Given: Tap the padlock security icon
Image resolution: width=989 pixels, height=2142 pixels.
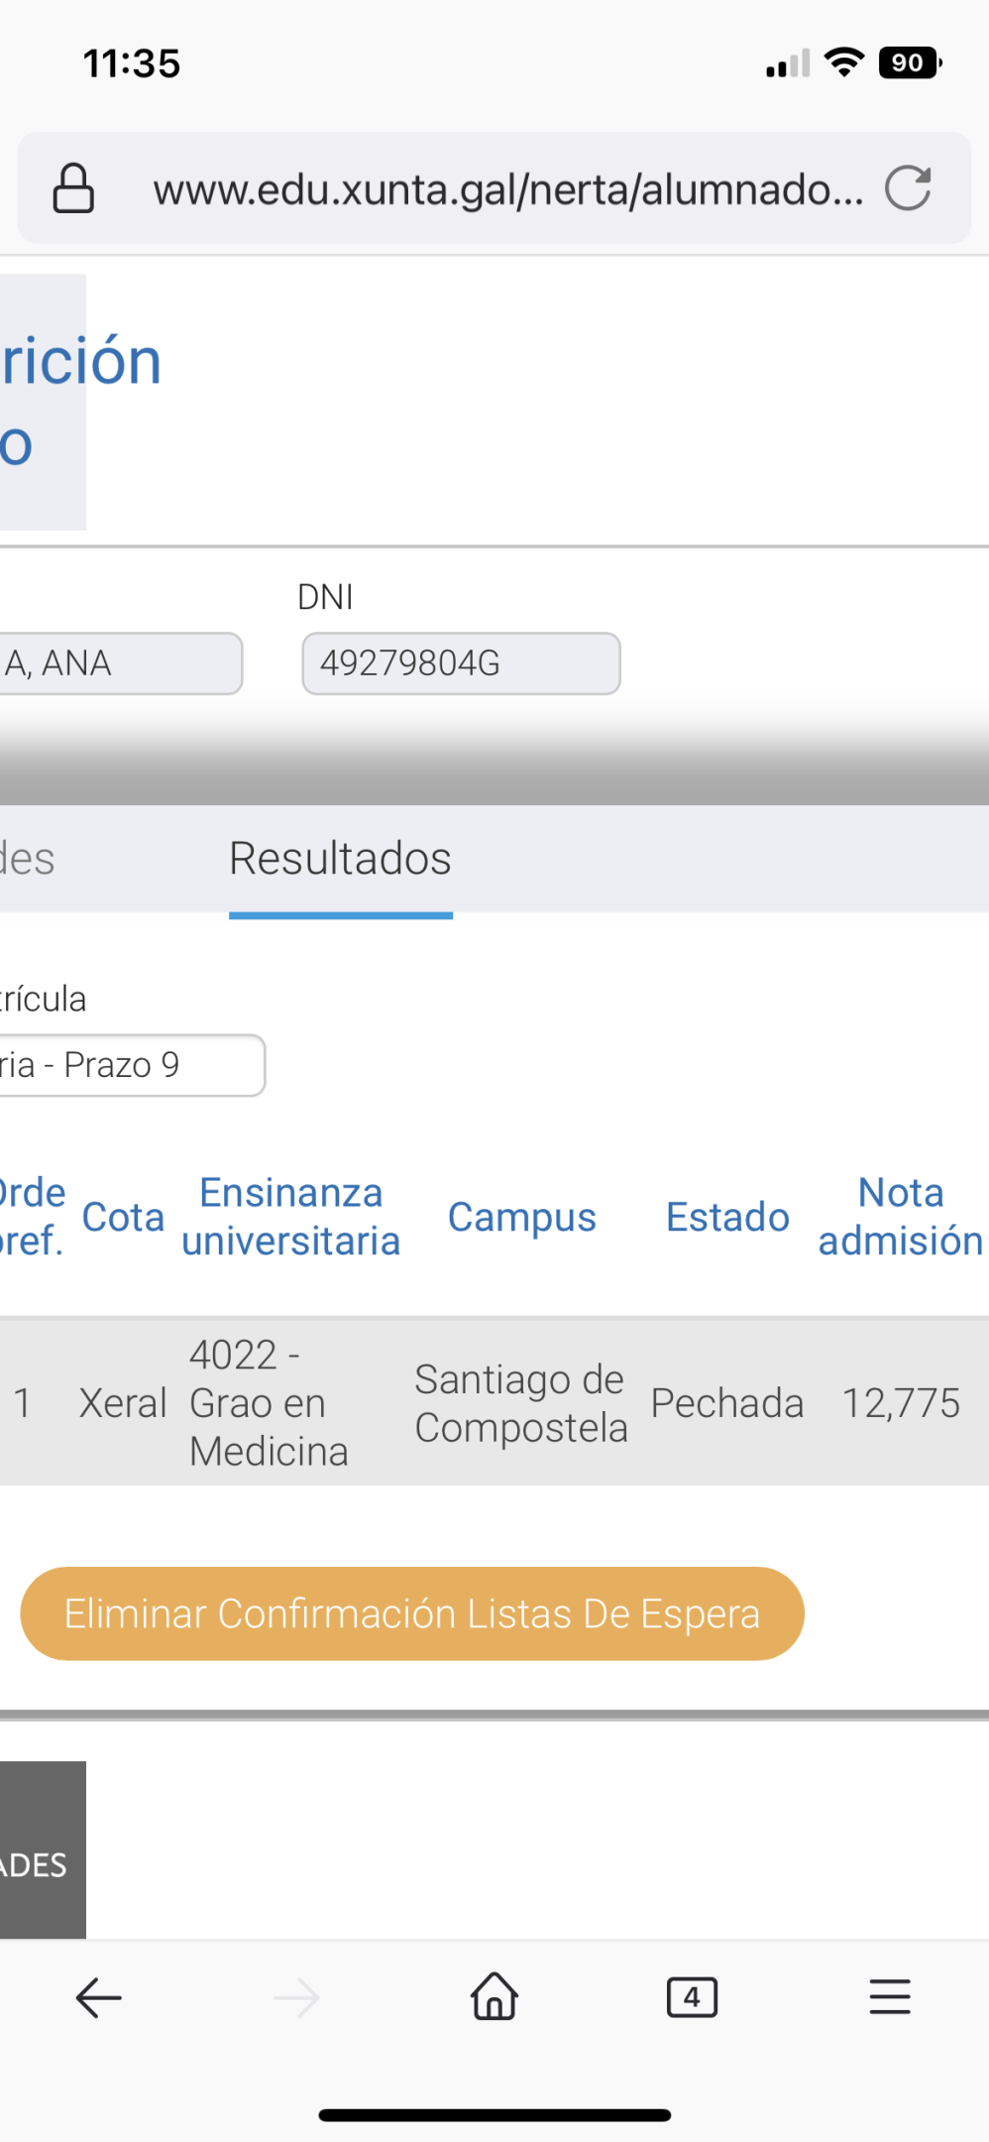Looking at the screenshot, I should point(73,188).
